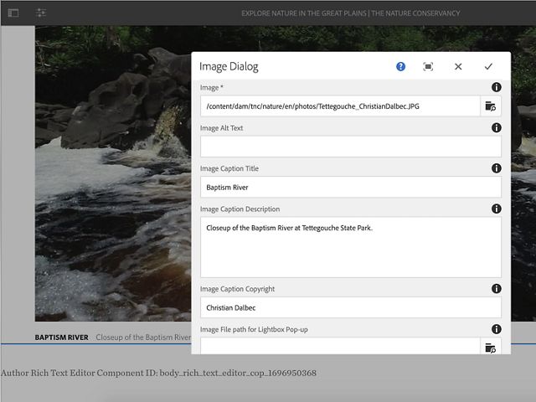Browse for image file path
Viewport: 536px width, 402px height.
click(491, 106)
